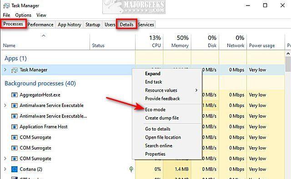Switch to the Details tab
Image resolution: width=291 pixels, height=179 pixels.
126,24
